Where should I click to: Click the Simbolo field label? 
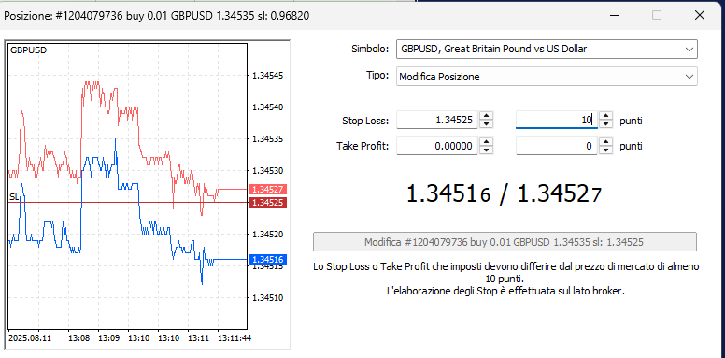click(x=370, y=49)
